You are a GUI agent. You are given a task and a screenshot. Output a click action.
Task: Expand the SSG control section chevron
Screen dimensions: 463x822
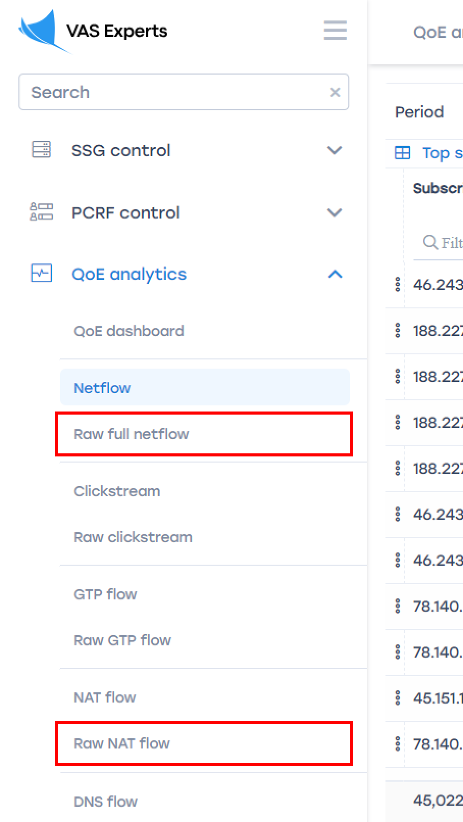pos(335,151)
